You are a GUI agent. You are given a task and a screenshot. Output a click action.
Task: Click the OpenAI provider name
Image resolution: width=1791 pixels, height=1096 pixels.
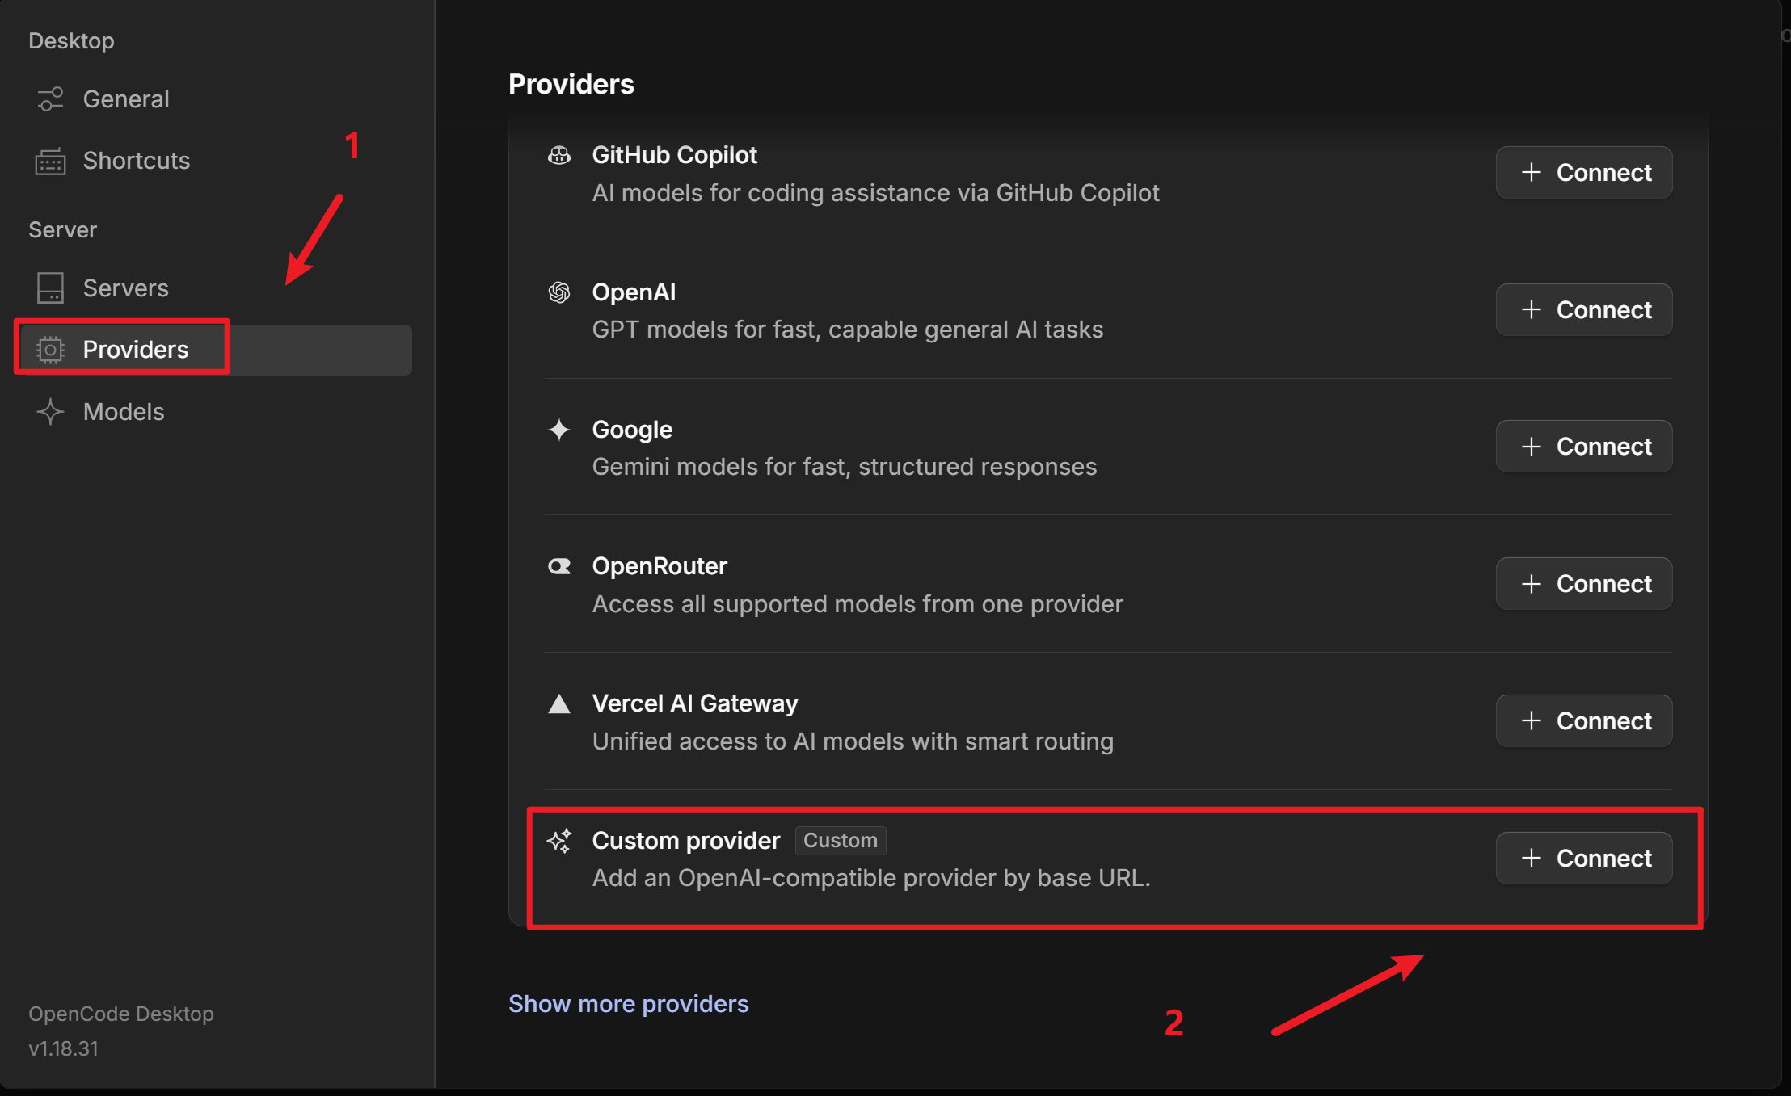tap(634, 292)
